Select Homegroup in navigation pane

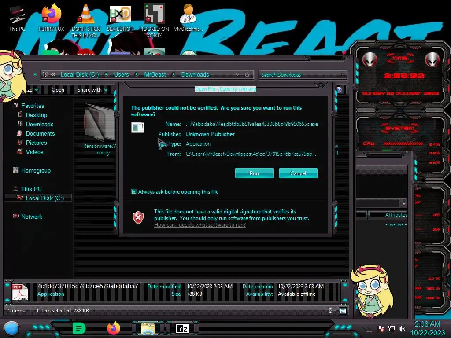pos(36,170)
